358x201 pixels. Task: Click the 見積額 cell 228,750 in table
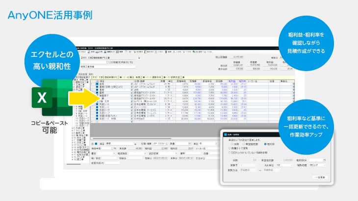[x=195, y=99]
